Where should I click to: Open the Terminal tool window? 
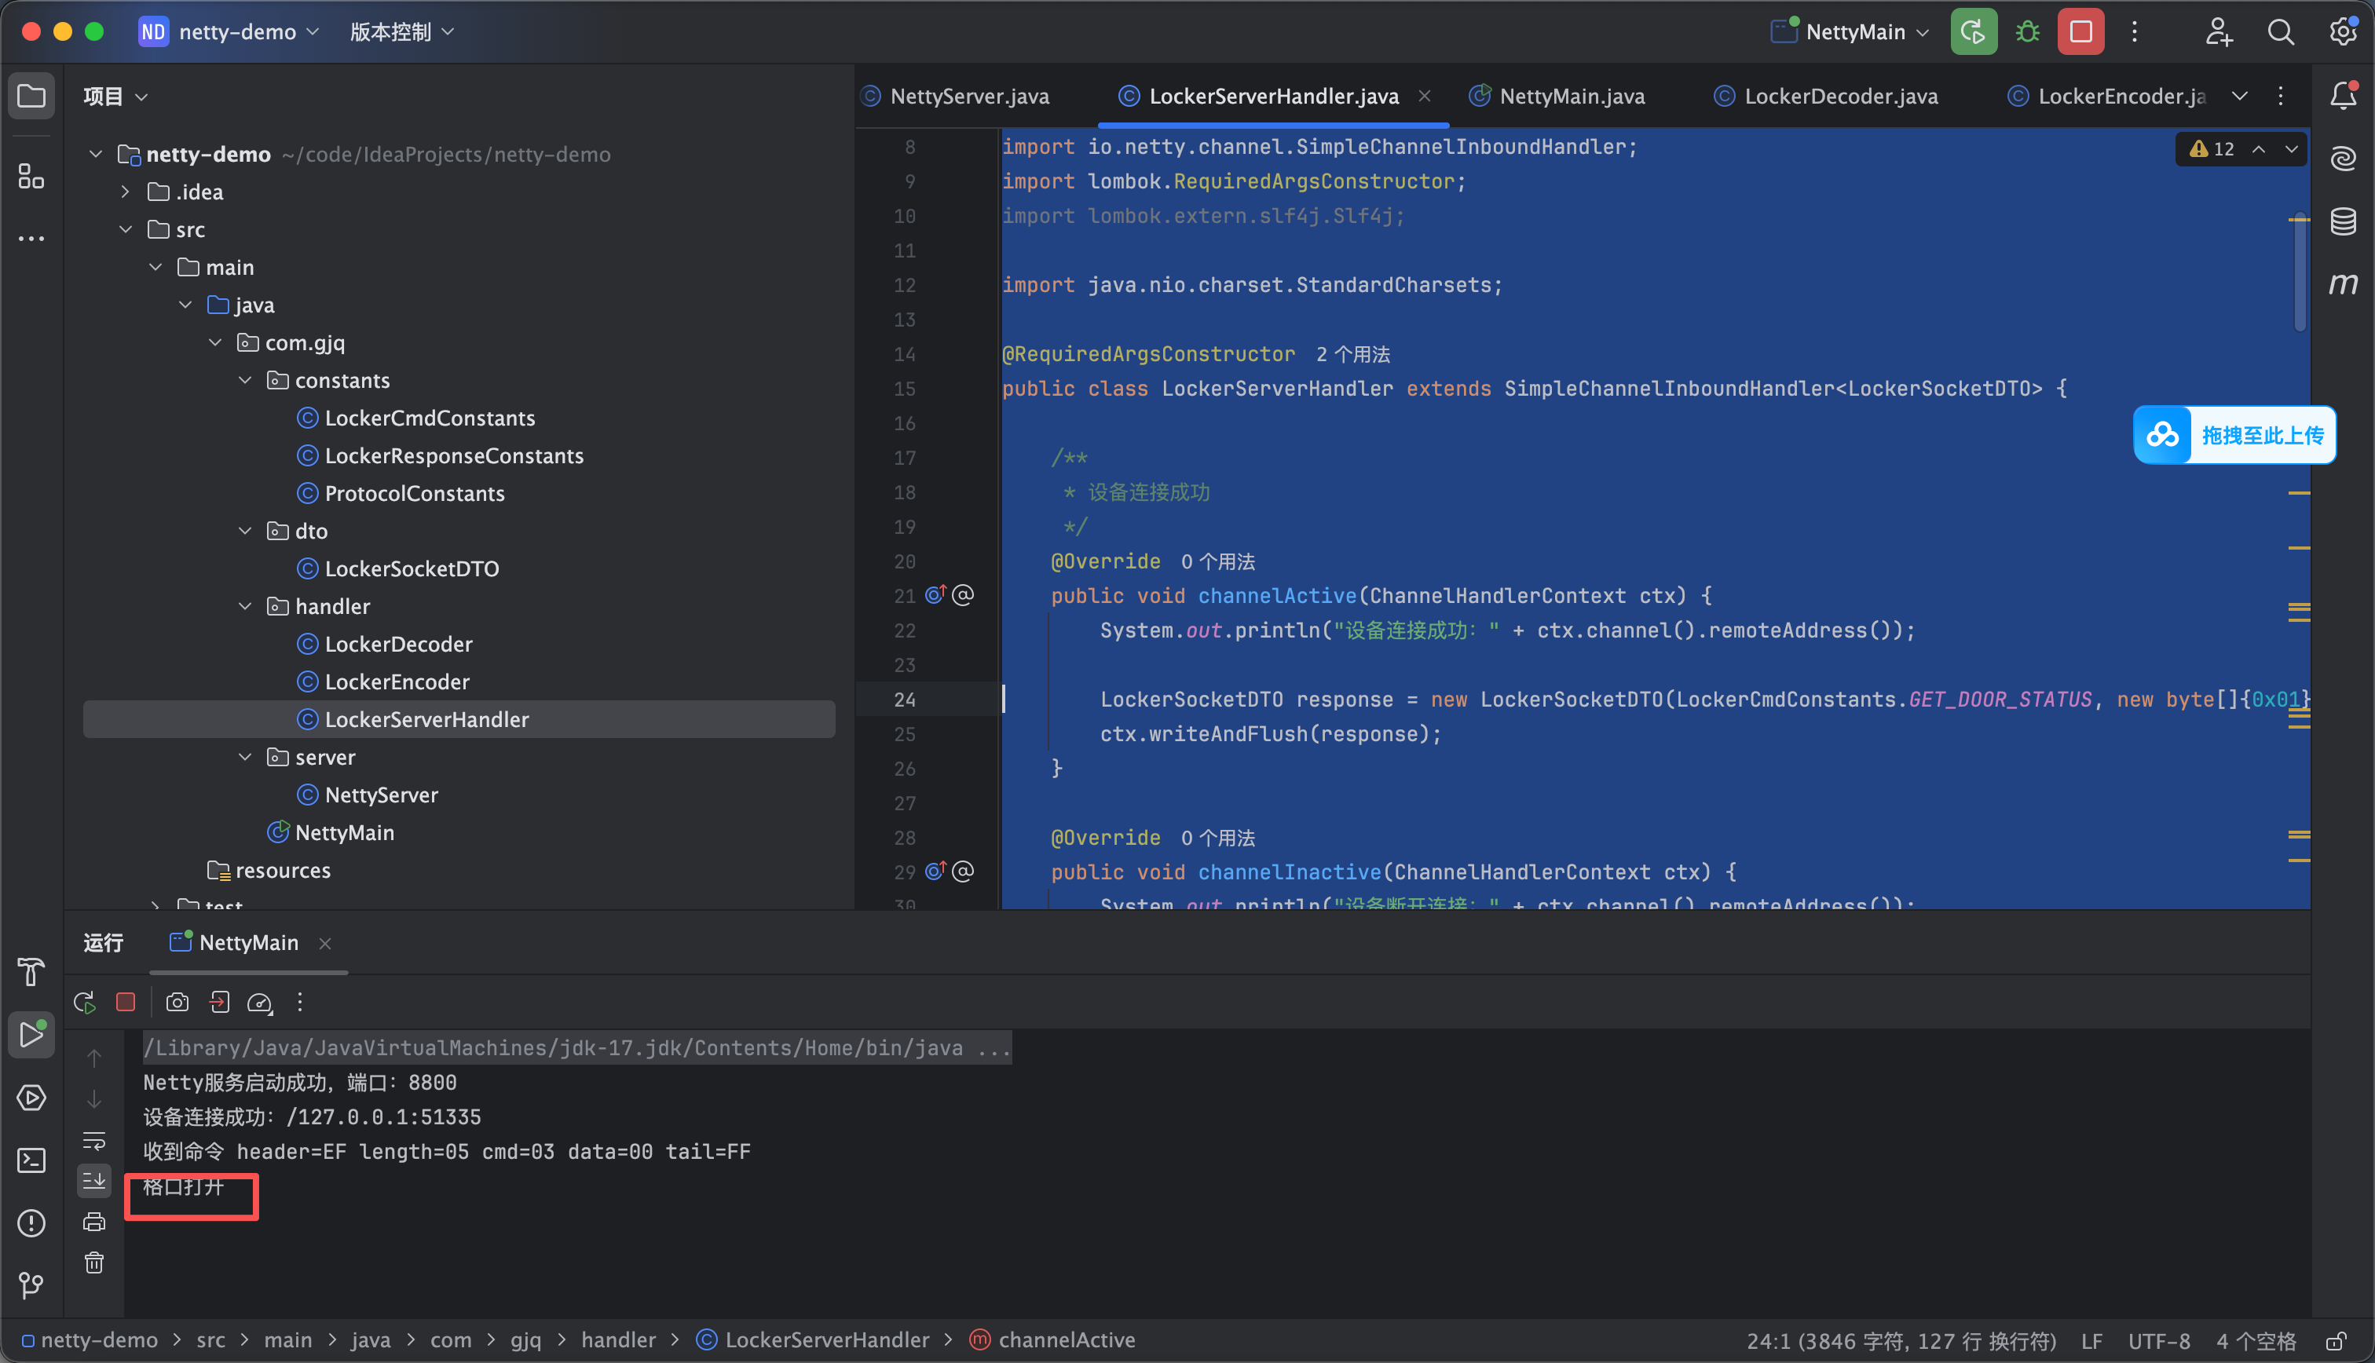[x=32, y=1160]
